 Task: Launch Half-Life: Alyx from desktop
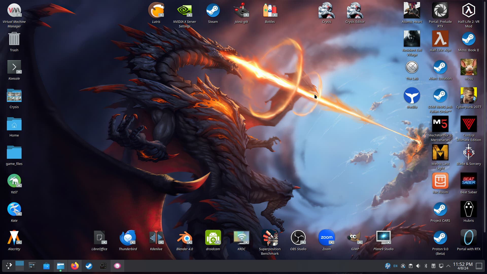click(440, 39)
